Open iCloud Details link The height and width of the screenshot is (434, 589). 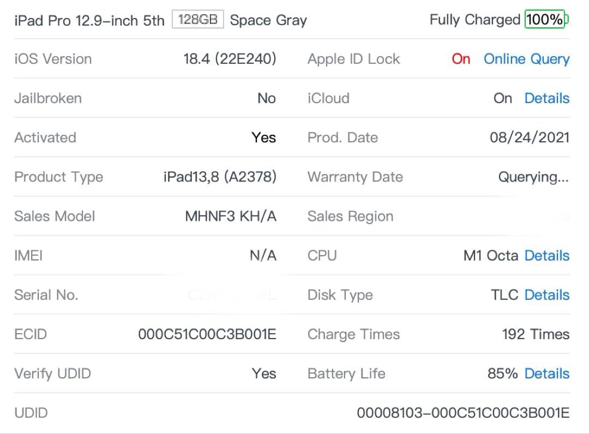click(x=546, y=98)
